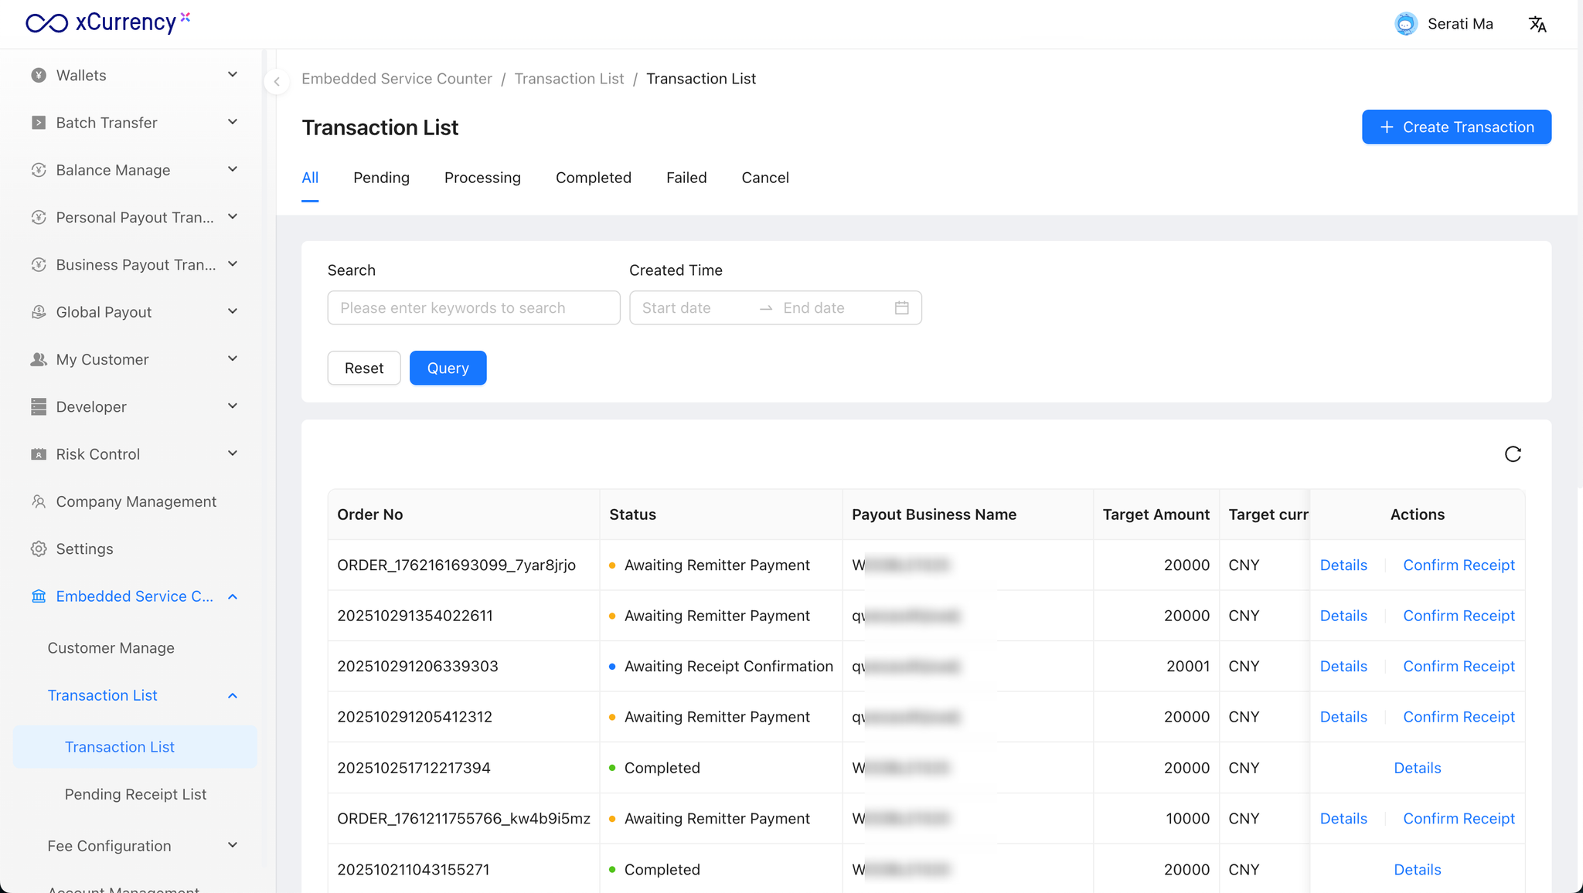The width and height of the screenshot is (1583, 893).
Task: Click the xCurrency logo
Action: coord(107,22)
